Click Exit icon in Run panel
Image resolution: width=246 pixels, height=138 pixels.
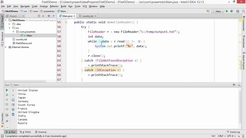click(7, 109)
